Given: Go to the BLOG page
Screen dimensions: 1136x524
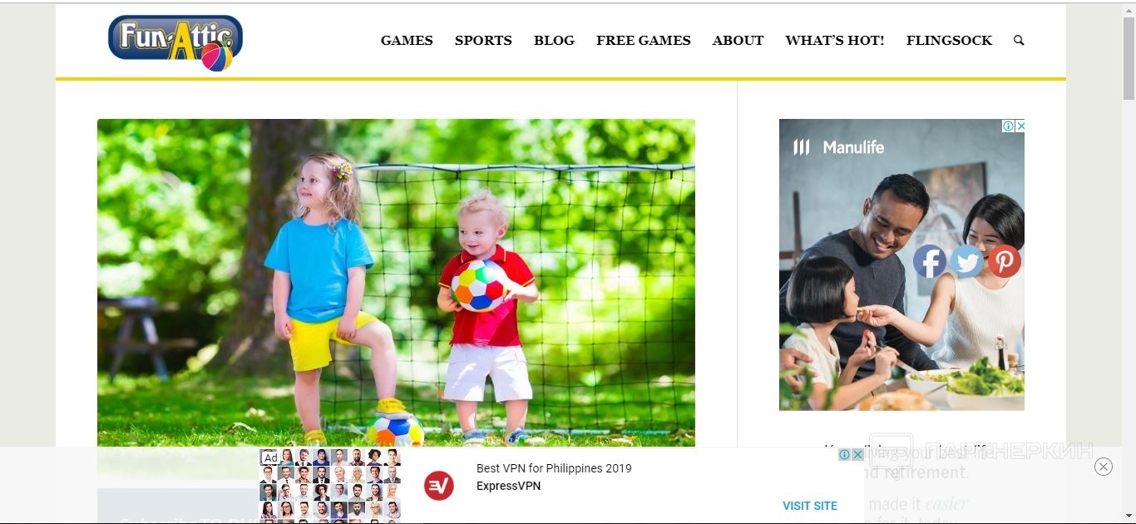Looking at the screenshot, I should coord(554,40).
